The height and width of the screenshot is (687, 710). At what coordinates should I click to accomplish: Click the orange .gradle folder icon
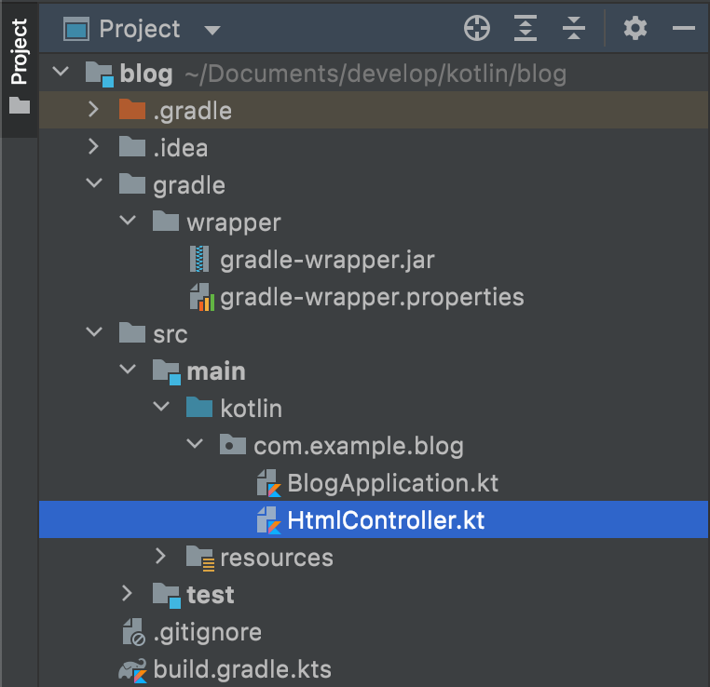click(x=131, y=110)
